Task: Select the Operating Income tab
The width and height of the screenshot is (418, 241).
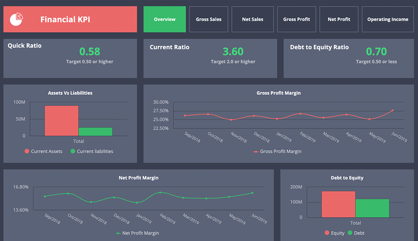Action: (x=387, y=19)
